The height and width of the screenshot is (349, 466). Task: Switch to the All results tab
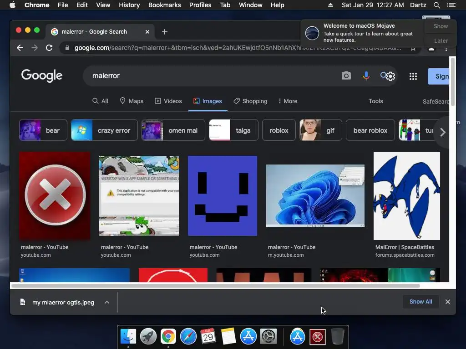pos(100,101)
